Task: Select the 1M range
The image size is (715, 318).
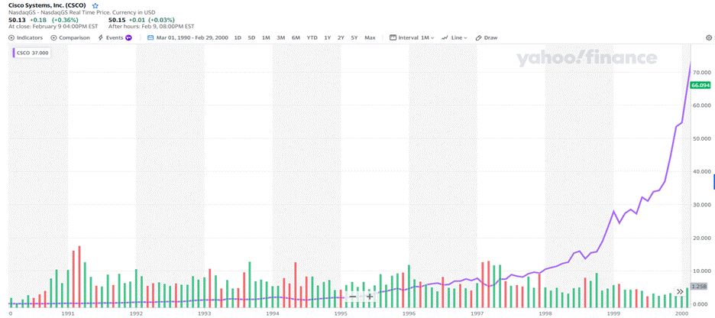Action: coord(266,38)
